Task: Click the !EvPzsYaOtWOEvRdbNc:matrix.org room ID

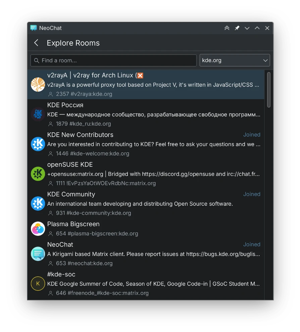Action: 111,183
